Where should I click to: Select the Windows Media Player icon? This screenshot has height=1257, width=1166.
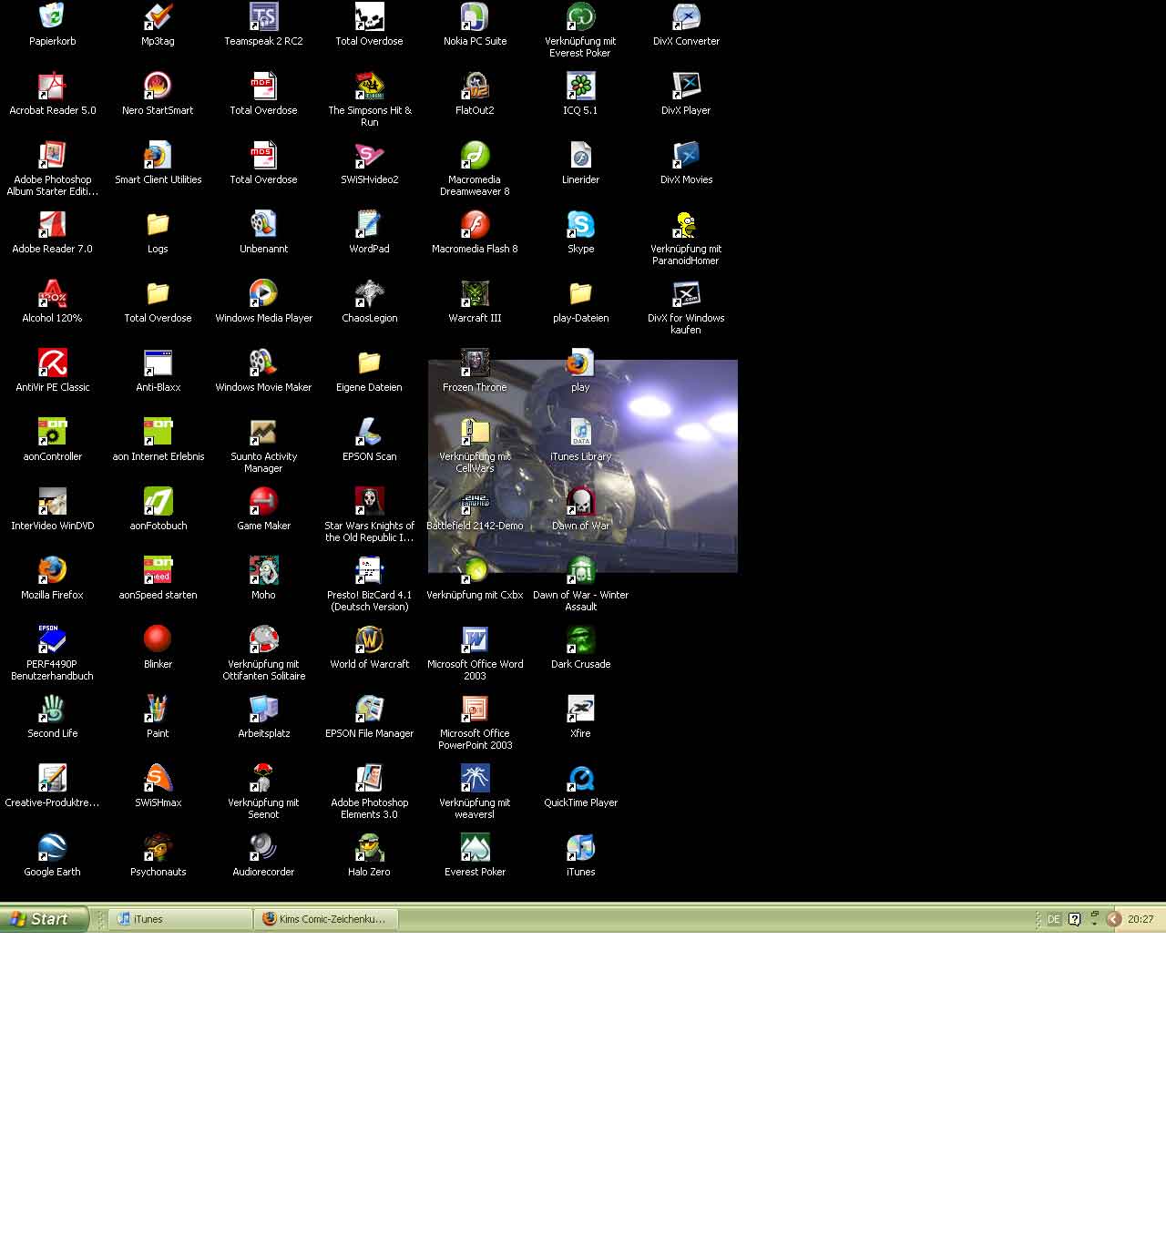click(x=263, y=294)
